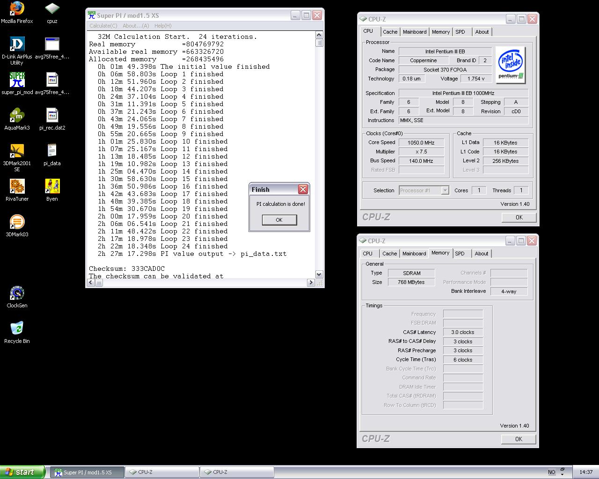Click the Level 2 cache 256 KBytes field
This screenshot has width=599, height=479.
[x=506, y=161]
